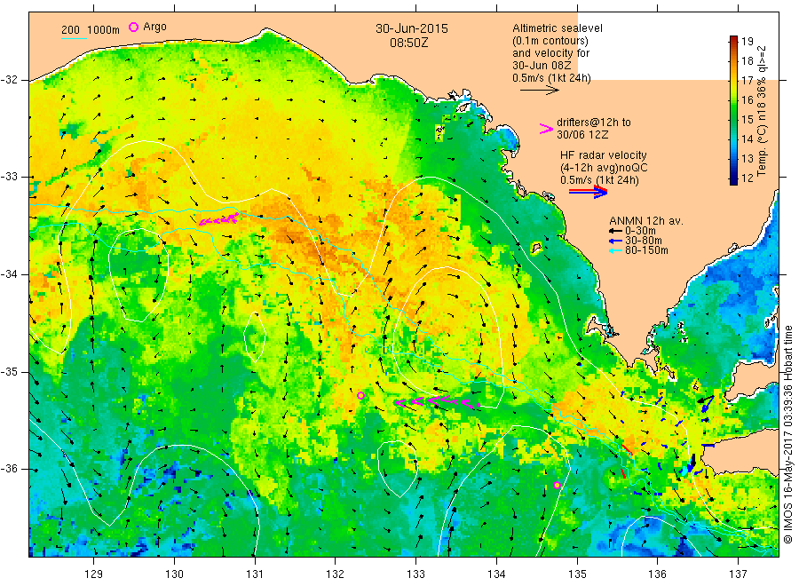This screenshot has height=586, width=799.
Task: Click the 'HF radar velocity' legend heading
Action: [604, 155]
